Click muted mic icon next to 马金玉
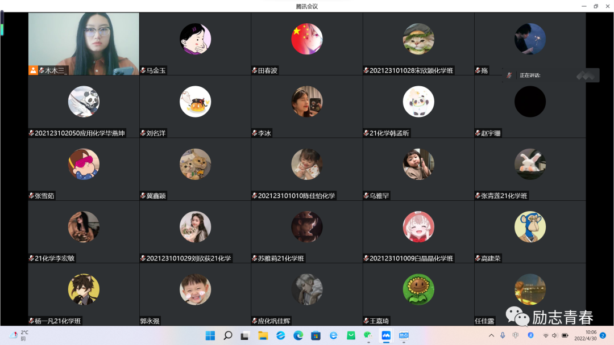Screen dimensions: 614x345 tap(143, 70)
